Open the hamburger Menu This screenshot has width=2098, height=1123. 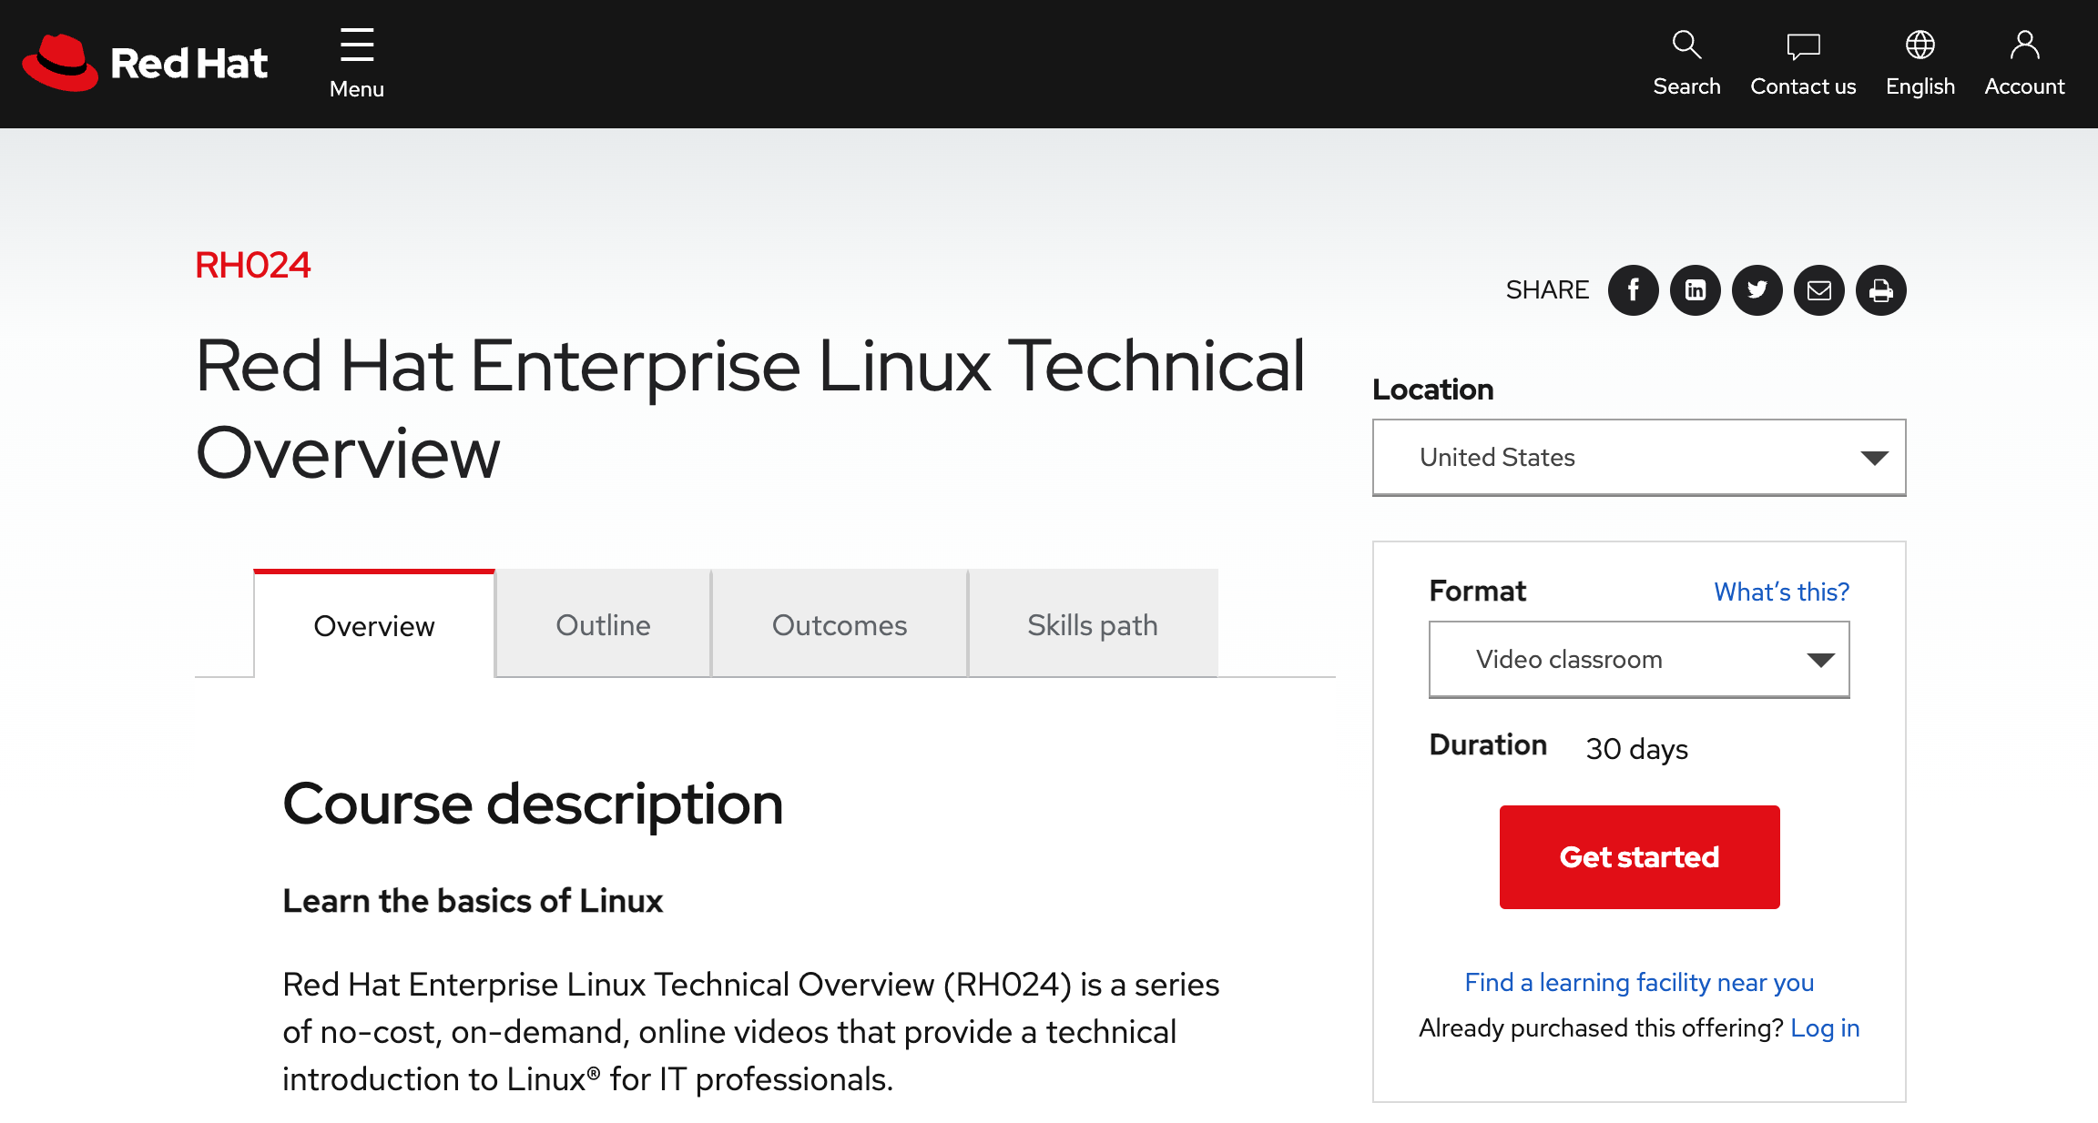357,63
